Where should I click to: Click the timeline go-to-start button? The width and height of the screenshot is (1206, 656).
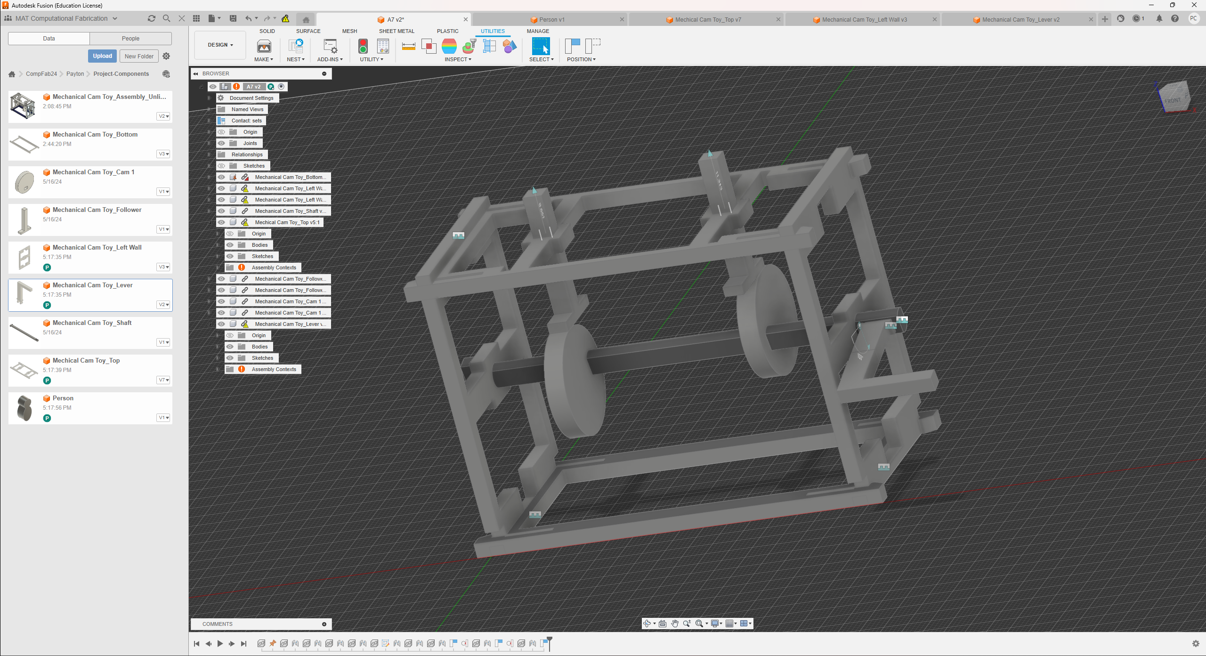click(196, 644)
